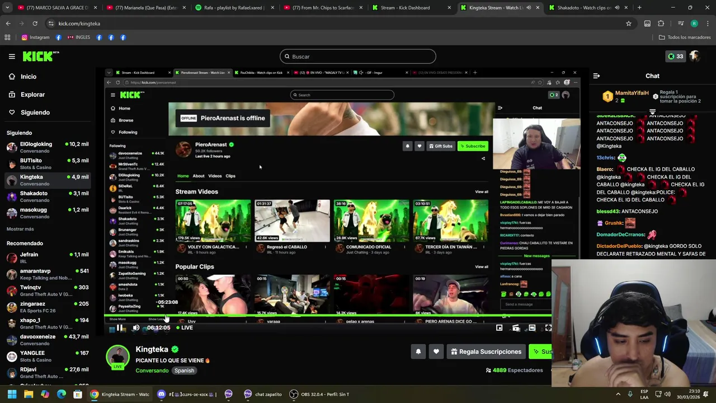Open recommended channel xhapo_1
Viewport: 716px width, 403px height.
pyautogui.click(x=48, y=323)
